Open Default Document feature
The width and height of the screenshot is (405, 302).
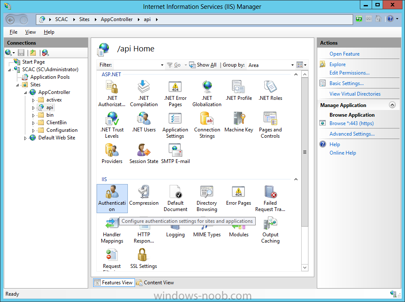point(175,198)
